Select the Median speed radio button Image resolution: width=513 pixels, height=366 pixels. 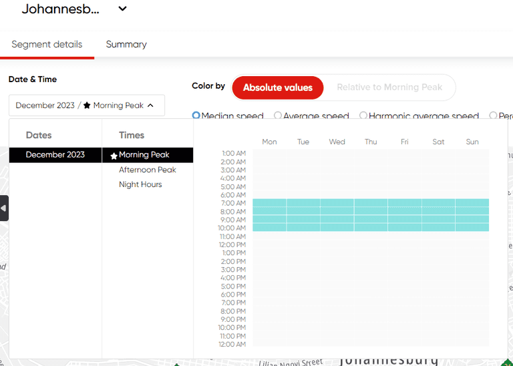tap(196, 116)
